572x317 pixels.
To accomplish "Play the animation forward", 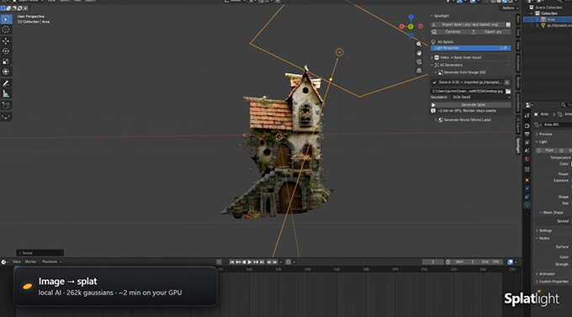I will pyautogui.click(x=250, y=262).
